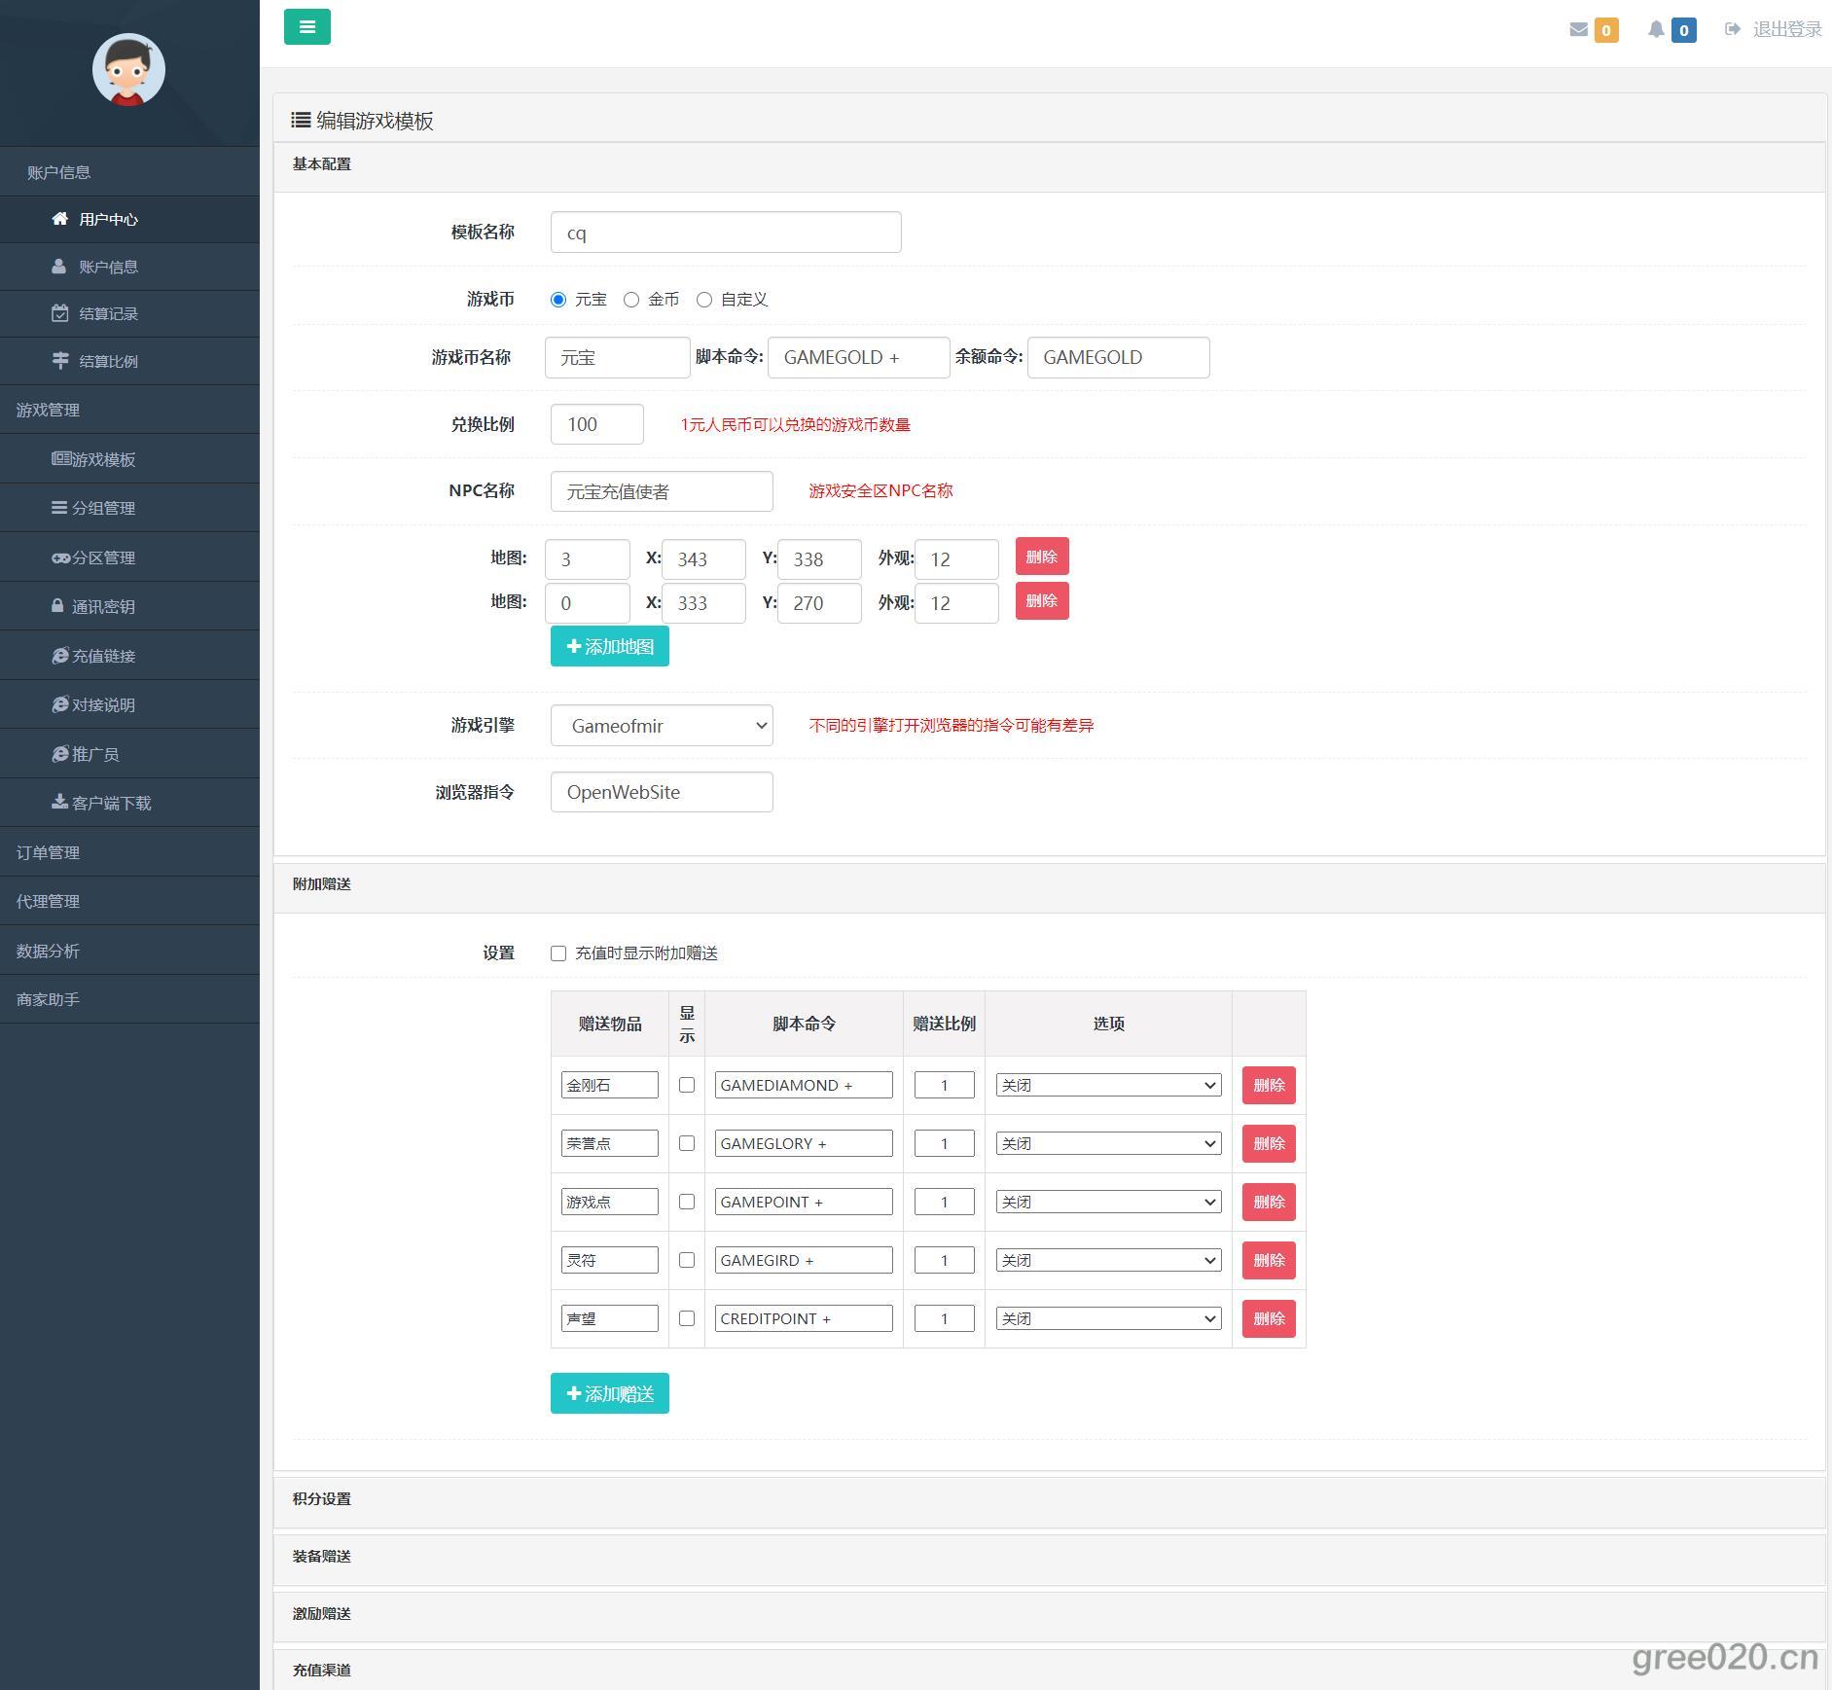Expand the 数据分析 sidebar menu
The image size is (1832, 1690).
point(48,952)
